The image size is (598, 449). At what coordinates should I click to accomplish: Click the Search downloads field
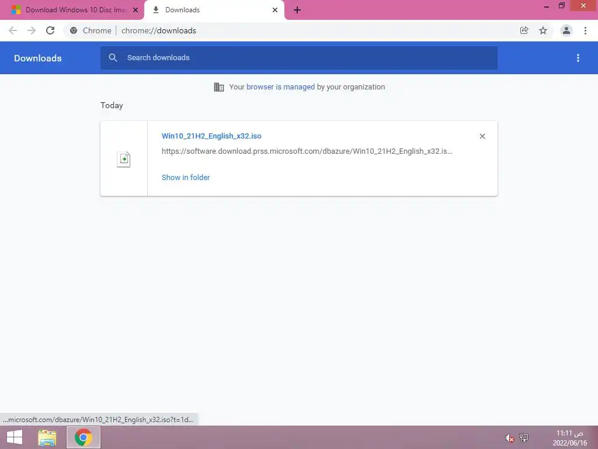pyautogui.click(x=299, y=58)
